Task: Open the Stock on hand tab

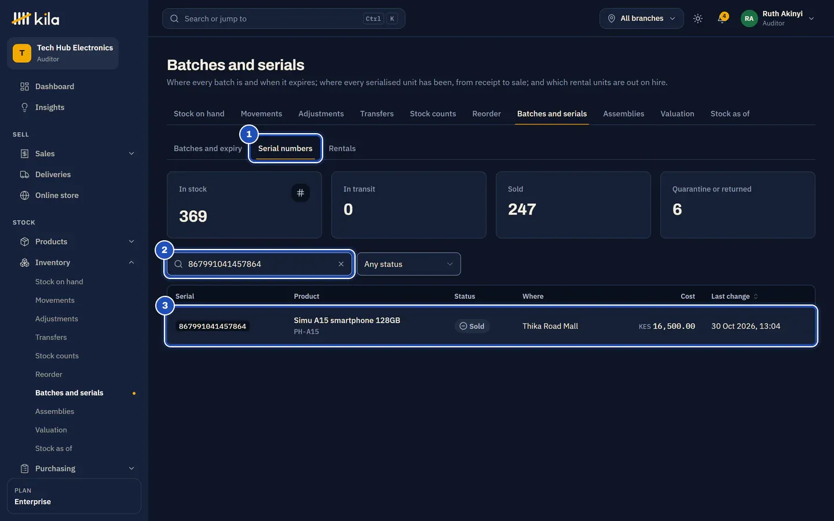Action: (x=199, y=114)
